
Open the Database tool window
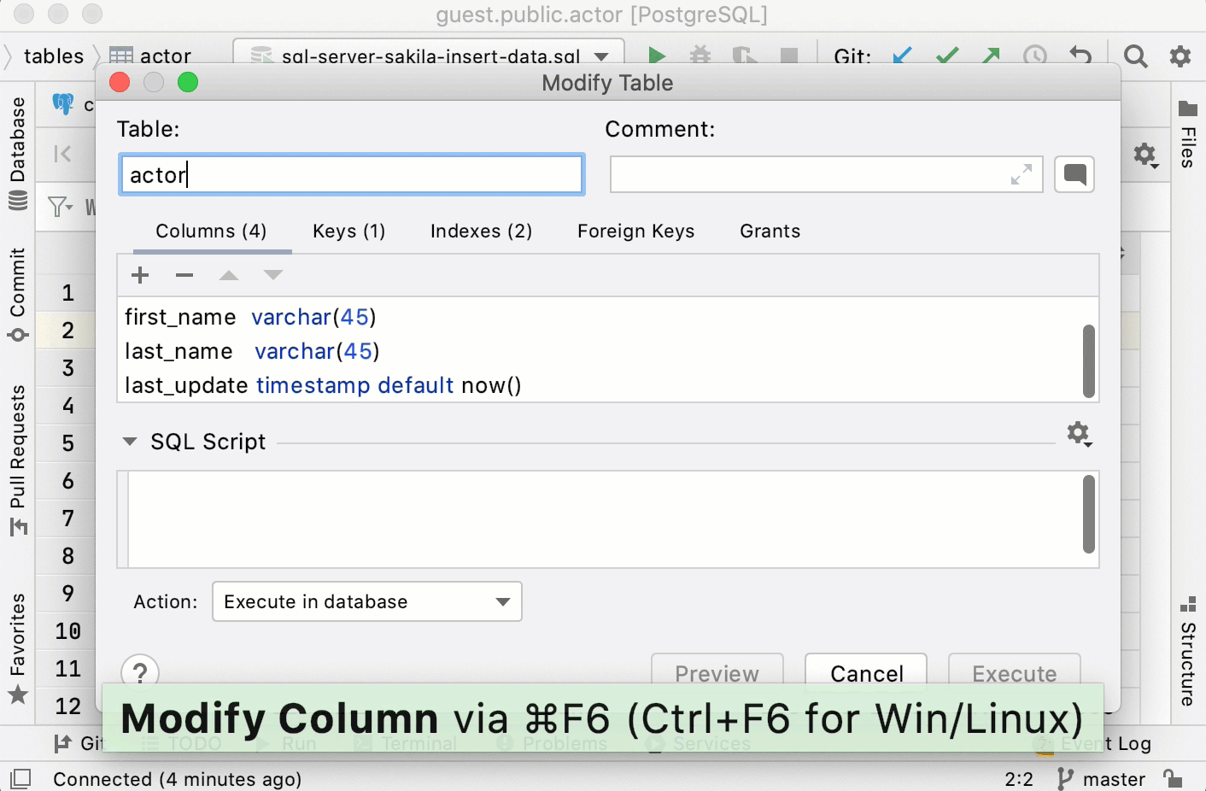(x=17, y=152)
